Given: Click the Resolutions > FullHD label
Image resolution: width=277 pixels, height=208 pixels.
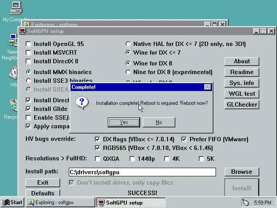Looking at the screenshot, I should [x=56, y=158].
